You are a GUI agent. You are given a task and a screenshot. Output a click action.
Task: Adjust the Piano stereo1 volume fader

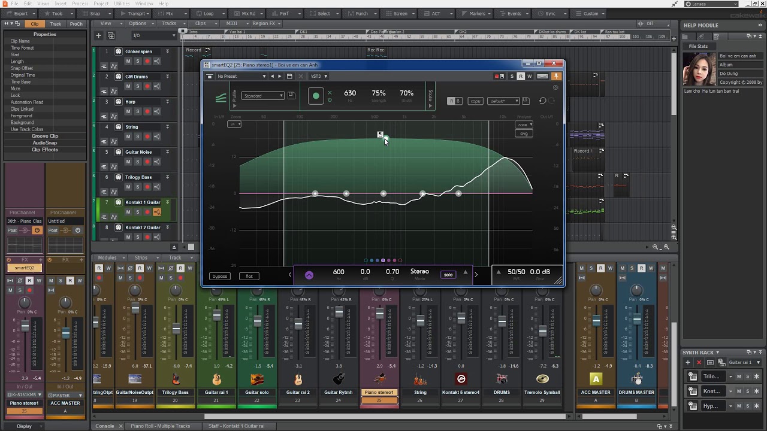[x=379, y=314]
